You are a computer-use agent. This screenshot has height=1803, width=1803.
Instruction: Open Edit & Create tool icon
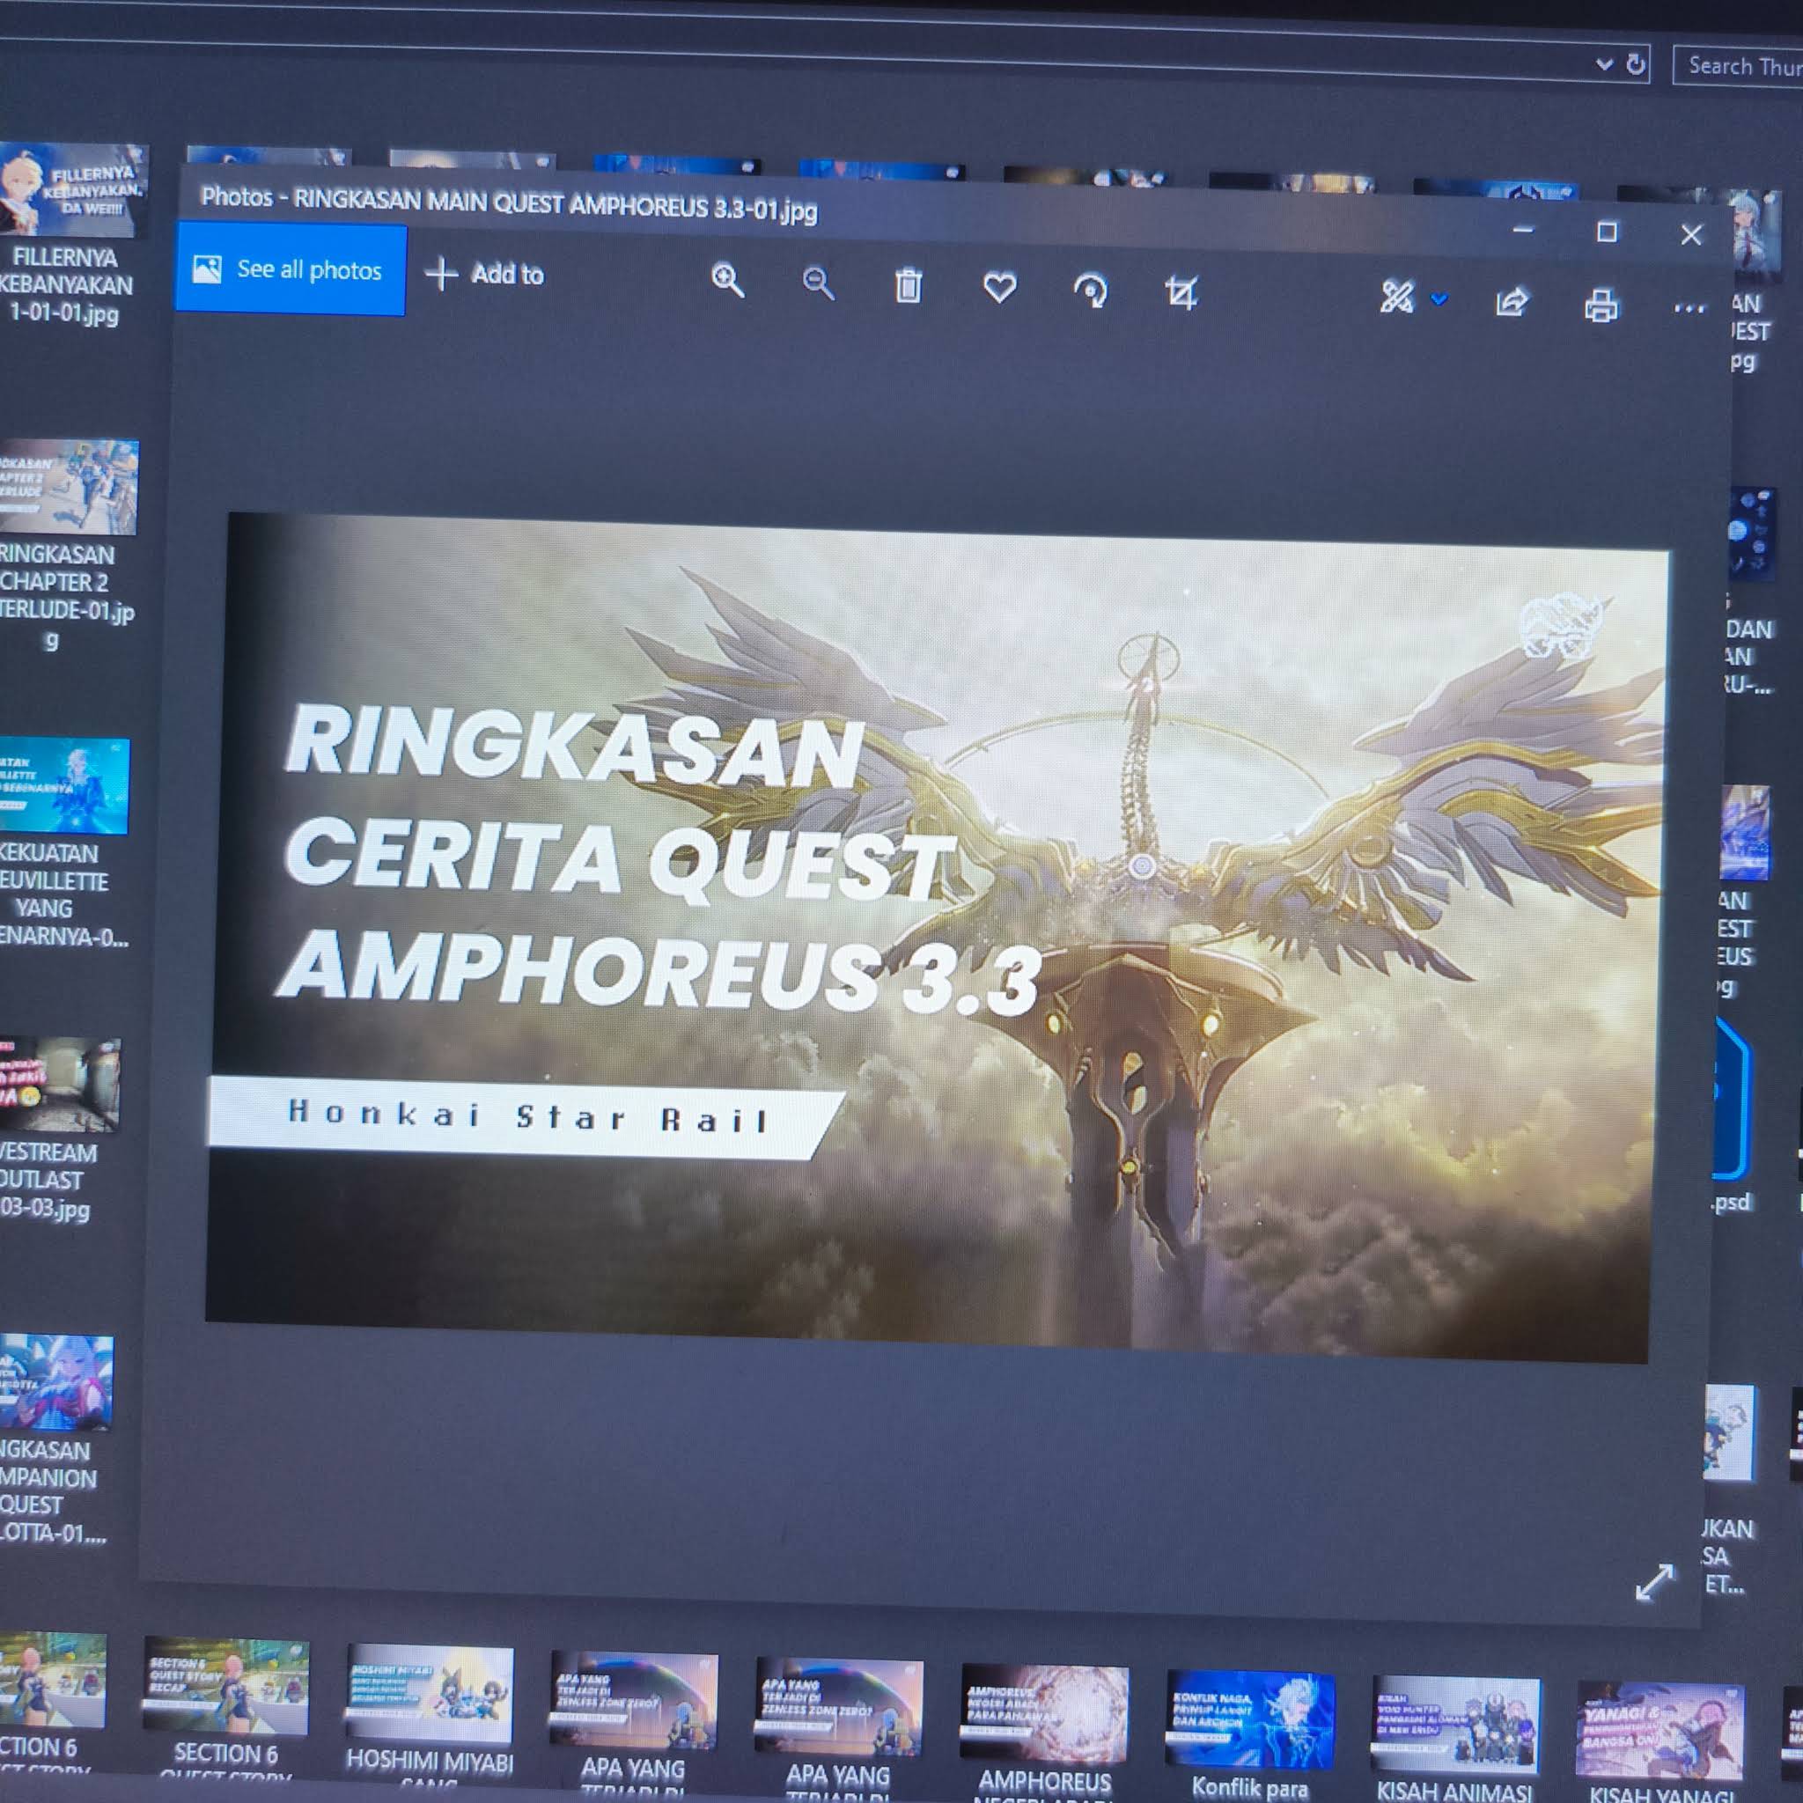click(1397, 298)
